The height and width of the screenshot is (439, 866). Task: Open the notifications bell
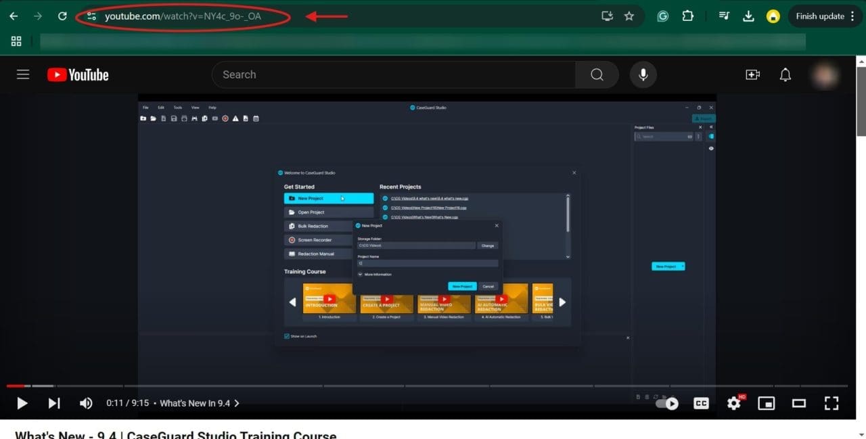785,75
